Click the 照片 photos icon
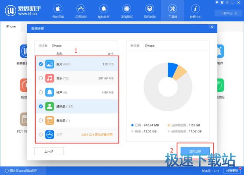Screen dimensions: 244x175 (x=50, y=64)
